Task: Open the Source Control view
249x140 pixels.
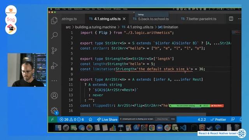Action: tap(54, 51)
